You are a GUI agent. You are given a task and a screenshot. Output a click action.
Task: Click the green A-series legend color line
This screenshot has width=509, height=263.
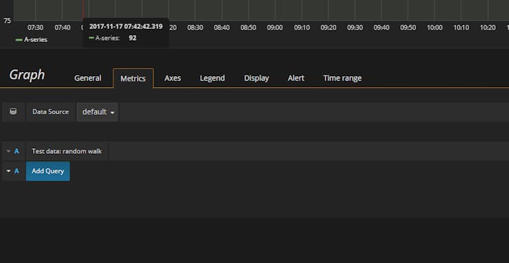19,40
